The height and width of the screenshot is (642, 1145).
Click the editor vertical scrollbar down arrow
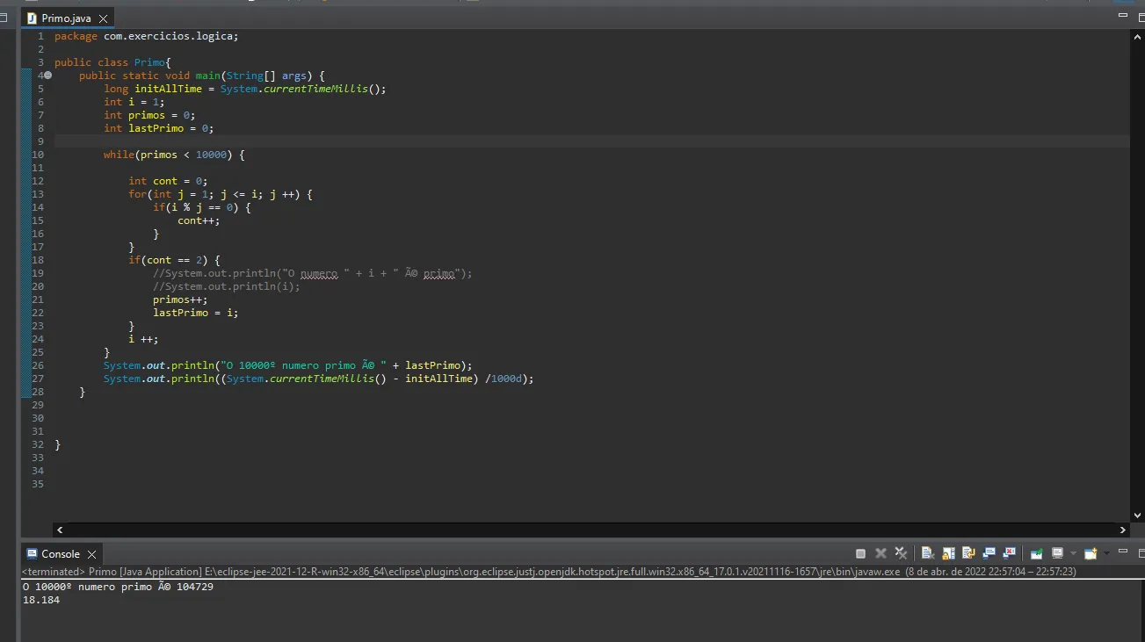pos(1138,516)
